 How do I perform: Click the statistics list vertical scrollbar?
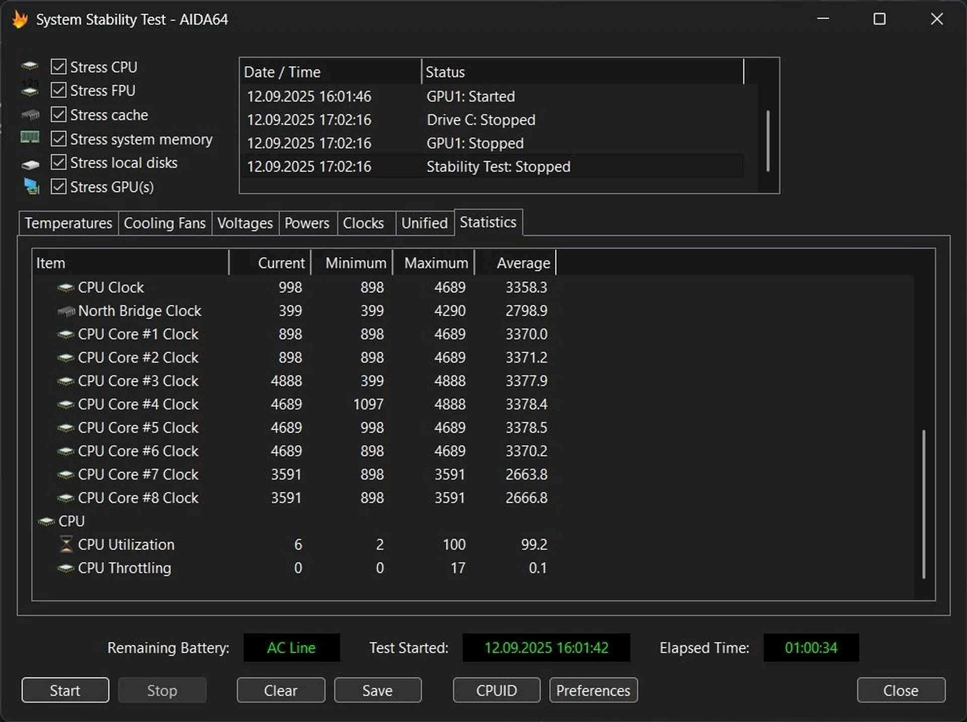923,504
